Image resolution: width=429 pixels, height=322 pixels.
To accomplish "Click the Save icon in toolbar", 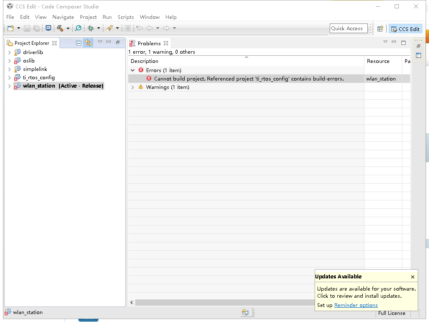I will (x=27, y=28).
